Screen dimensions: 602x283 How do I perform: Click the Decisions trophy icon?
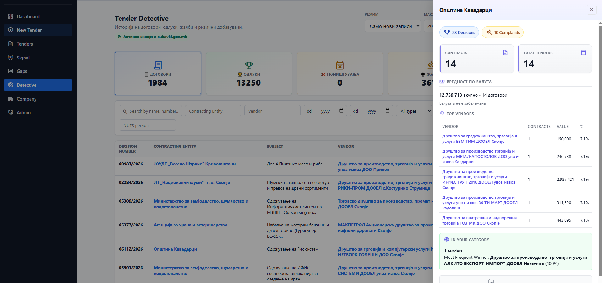tap(447, 32)
